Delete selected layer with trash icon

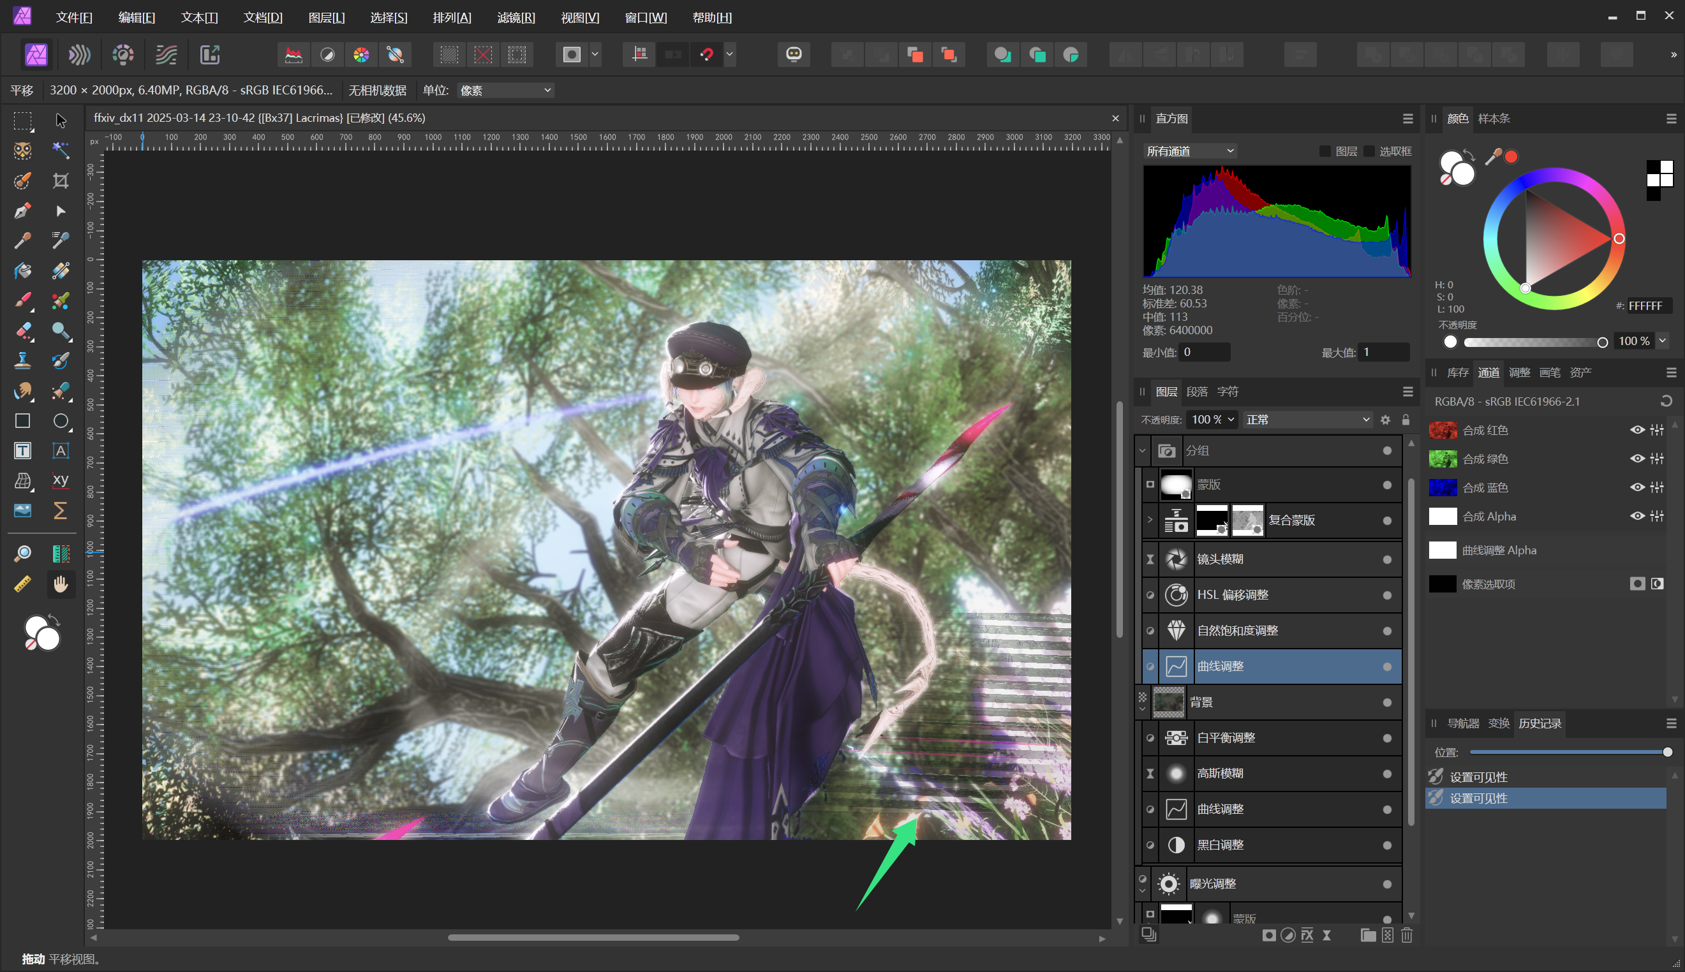(1407, 935)
